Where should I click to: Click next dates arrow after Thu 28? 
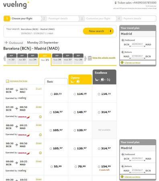click(x=85, y=59)
